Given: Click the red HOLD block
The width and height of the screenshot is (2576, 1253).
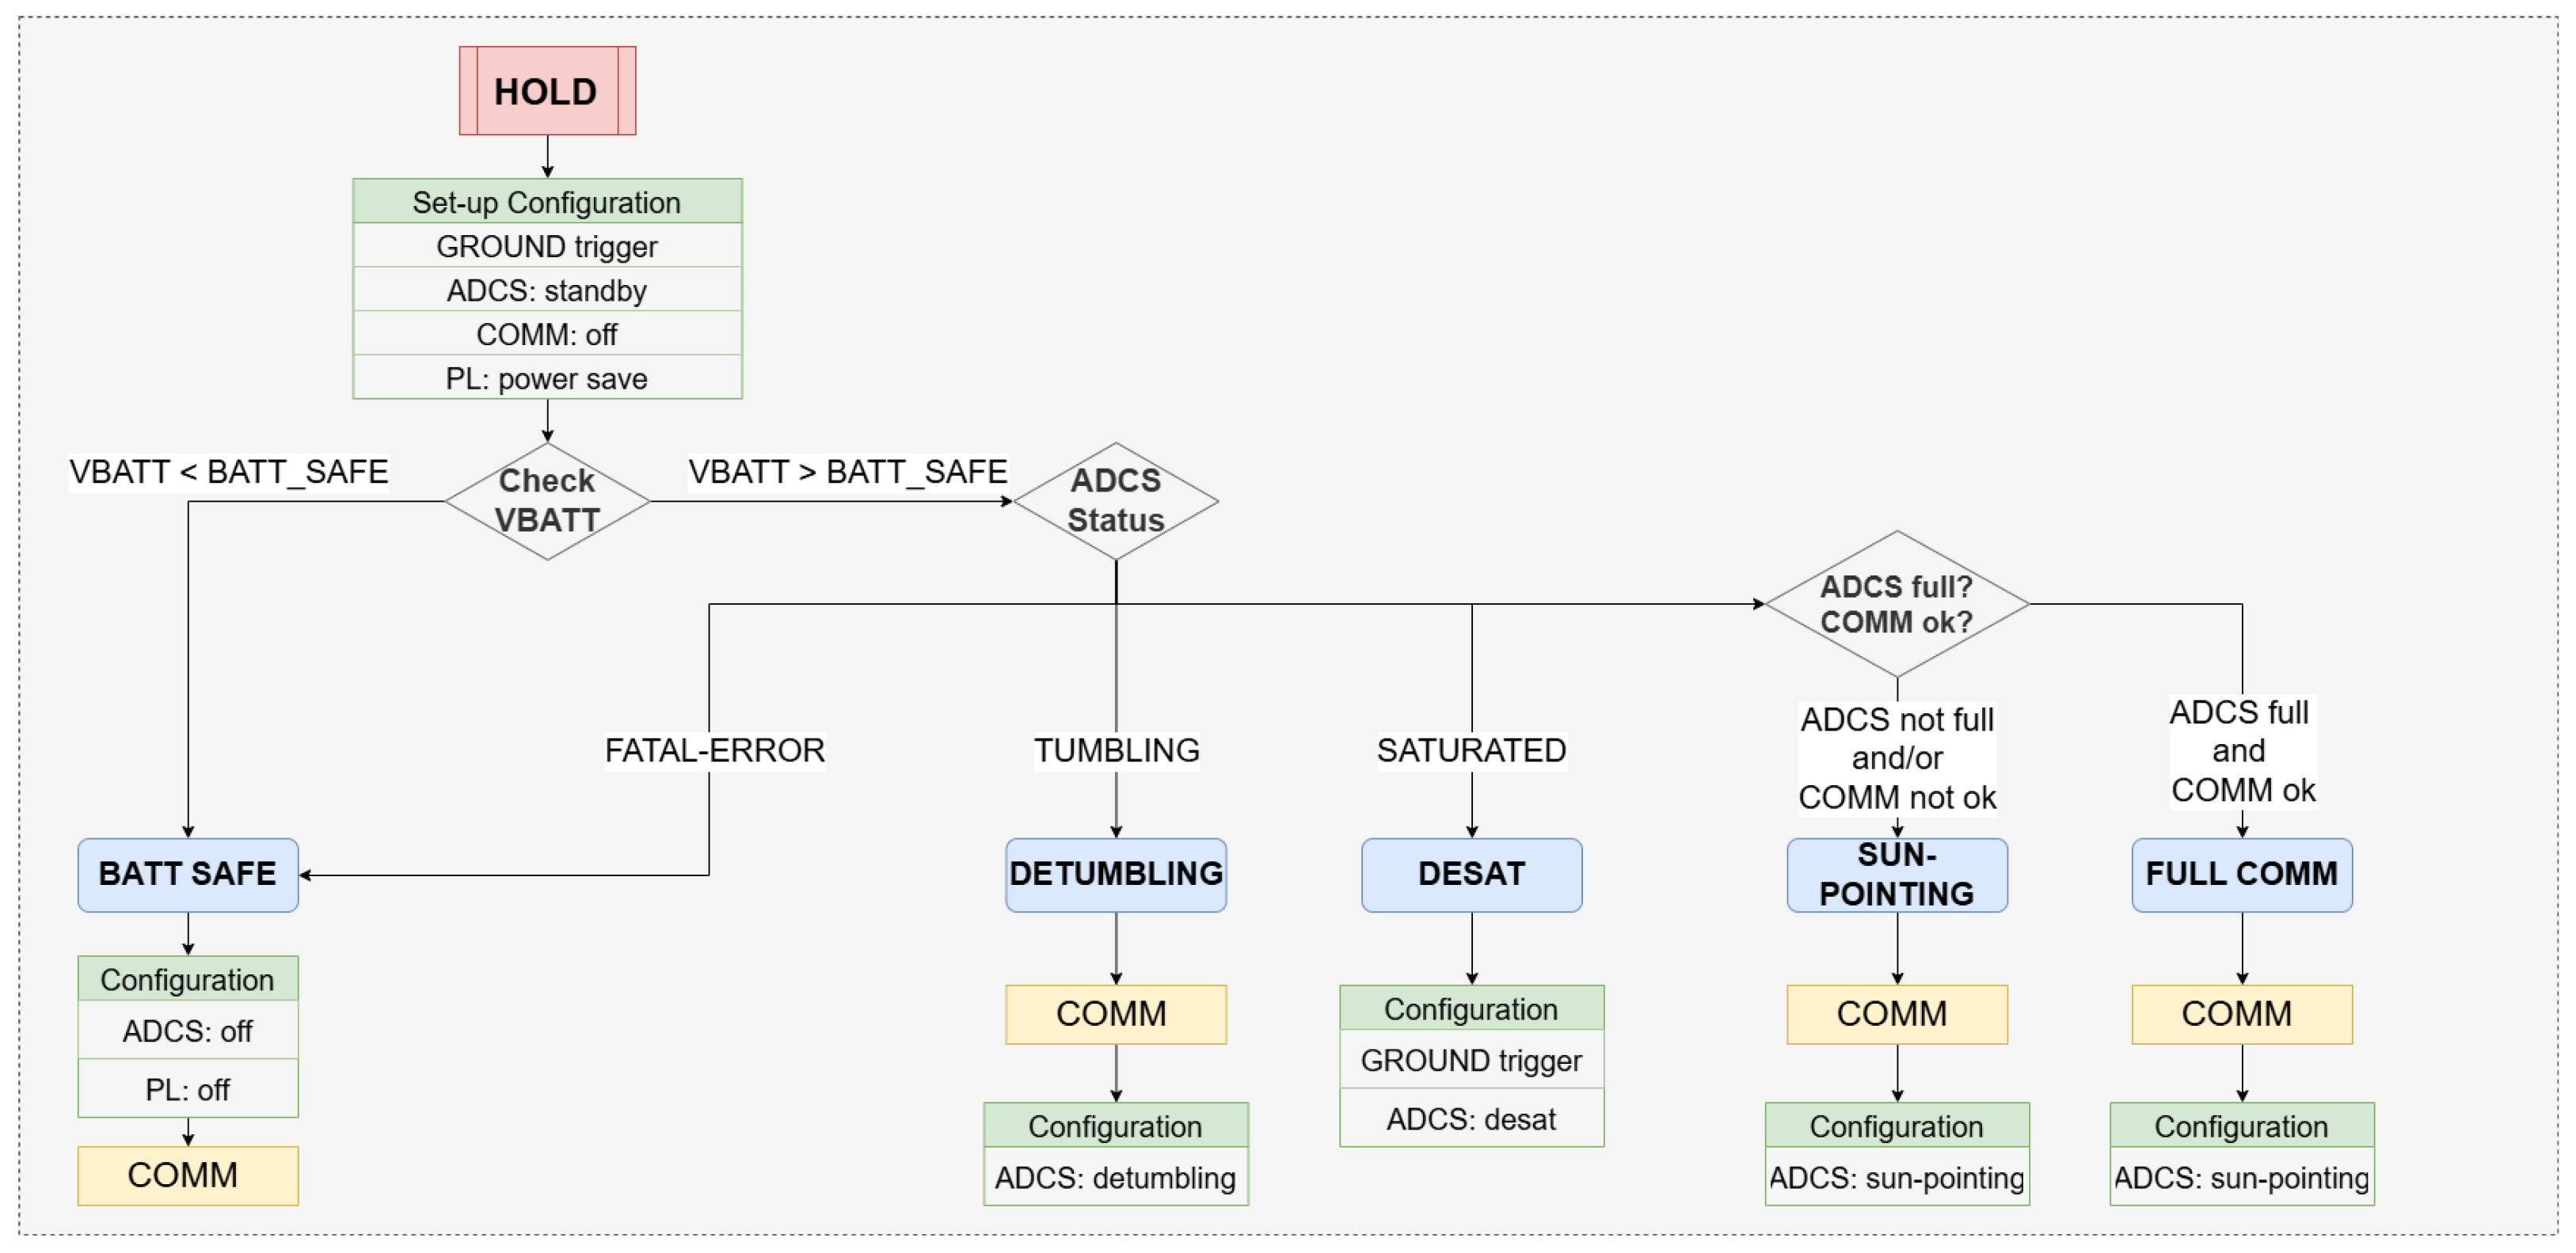Looking at the screenshot, I should (547, 91).
